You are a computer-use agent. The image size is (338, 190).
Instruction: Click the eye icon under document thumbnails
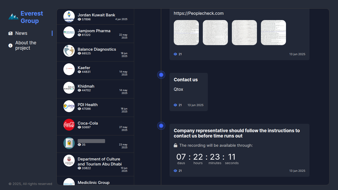[175, 54]
